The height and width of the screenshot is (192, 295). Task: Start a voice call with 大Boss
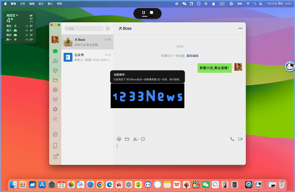click(x=232, y=139)
